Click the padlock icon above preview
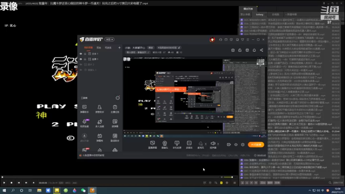This screenshot has height=194, width=345. [x=240, y=50]
